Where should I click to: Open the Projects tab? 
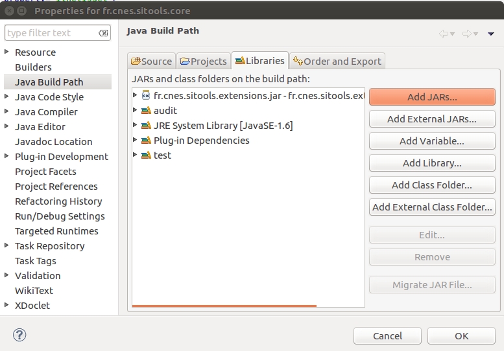click(204, 61)
